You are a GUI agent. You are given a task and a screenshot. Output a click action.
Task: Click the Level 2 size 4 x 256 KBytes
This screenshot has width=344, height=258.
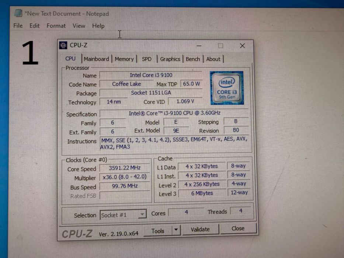202,184
